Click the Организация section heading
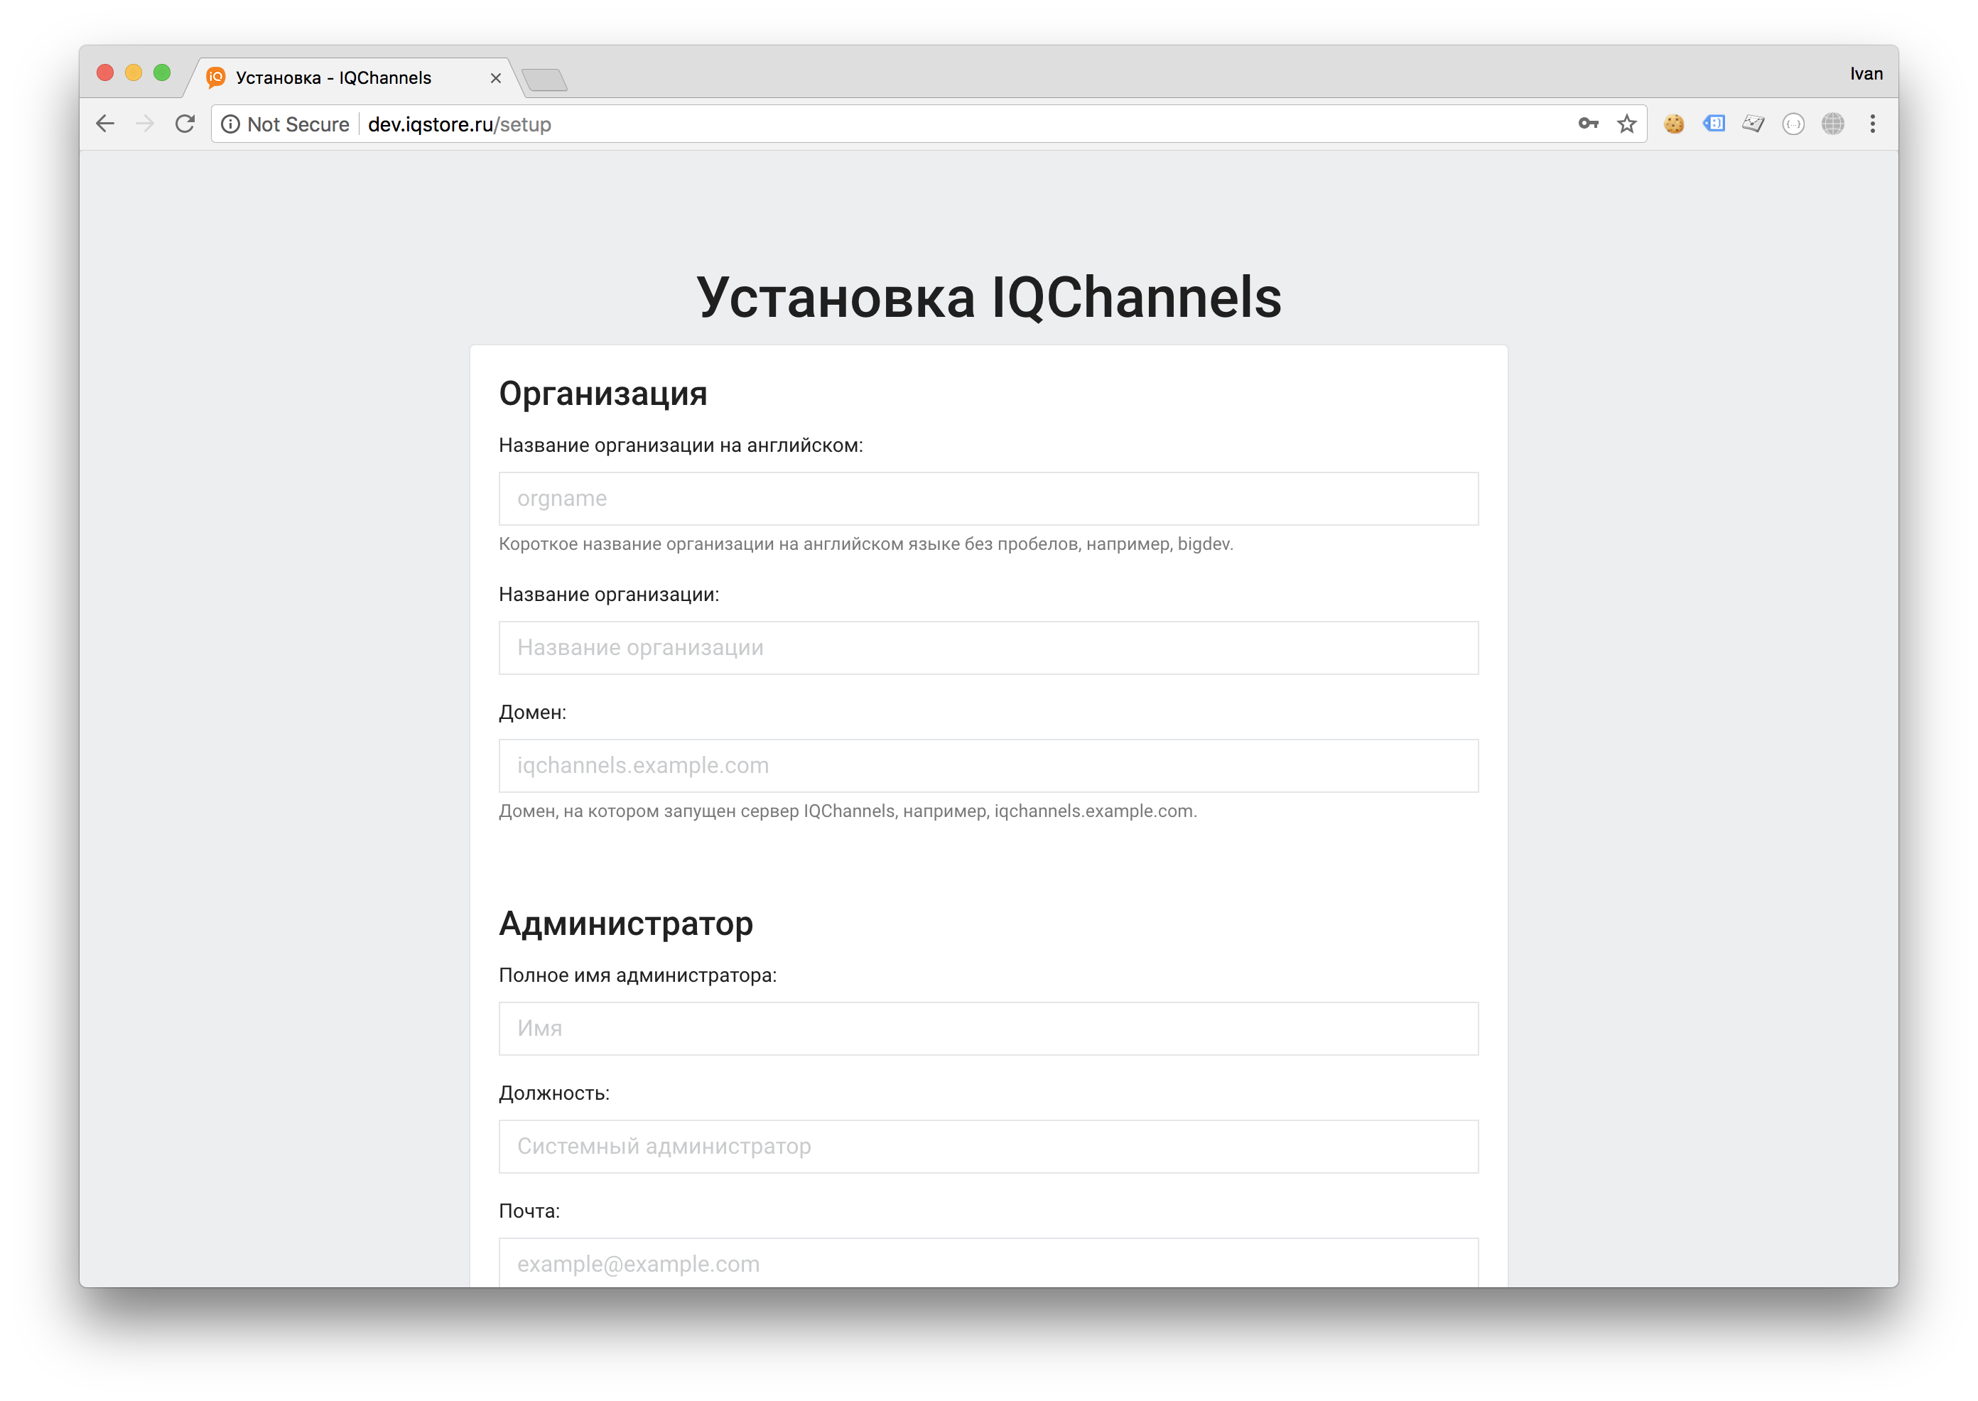The image size is (1978, 1401). click(x=603, y=394)
